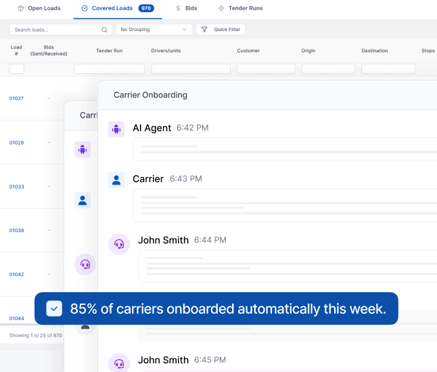The image size is (437, 372).
Task: Open load 01027
Action: [x=16, y=98]
